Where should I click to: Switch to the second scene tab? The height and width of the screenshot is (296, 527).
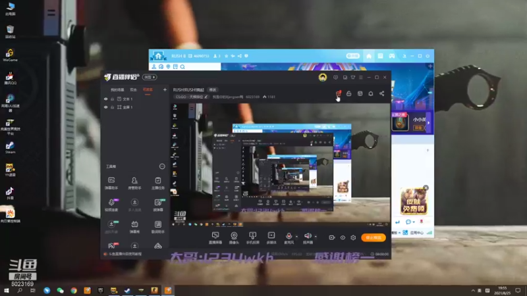[134, 90]
